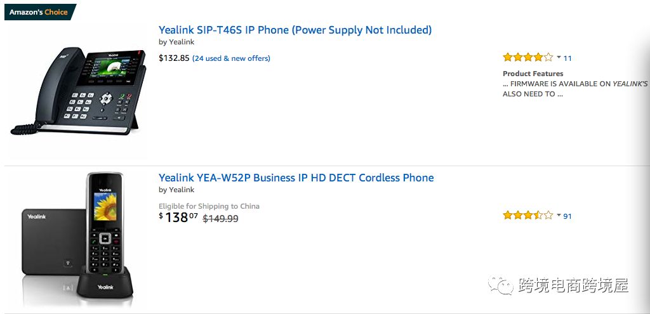Click the Product Features heading
The height and width of the screenshot is (314, 650).
tap(533, 74)
